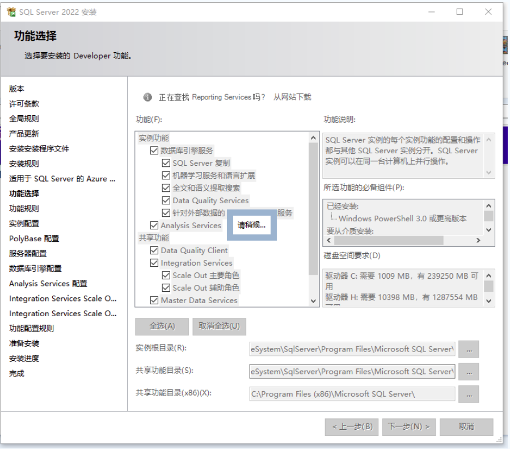Click Windows PowerShell 3.0 prerequisite entry
The image size is (510, 449).
(x=403, y=219)
